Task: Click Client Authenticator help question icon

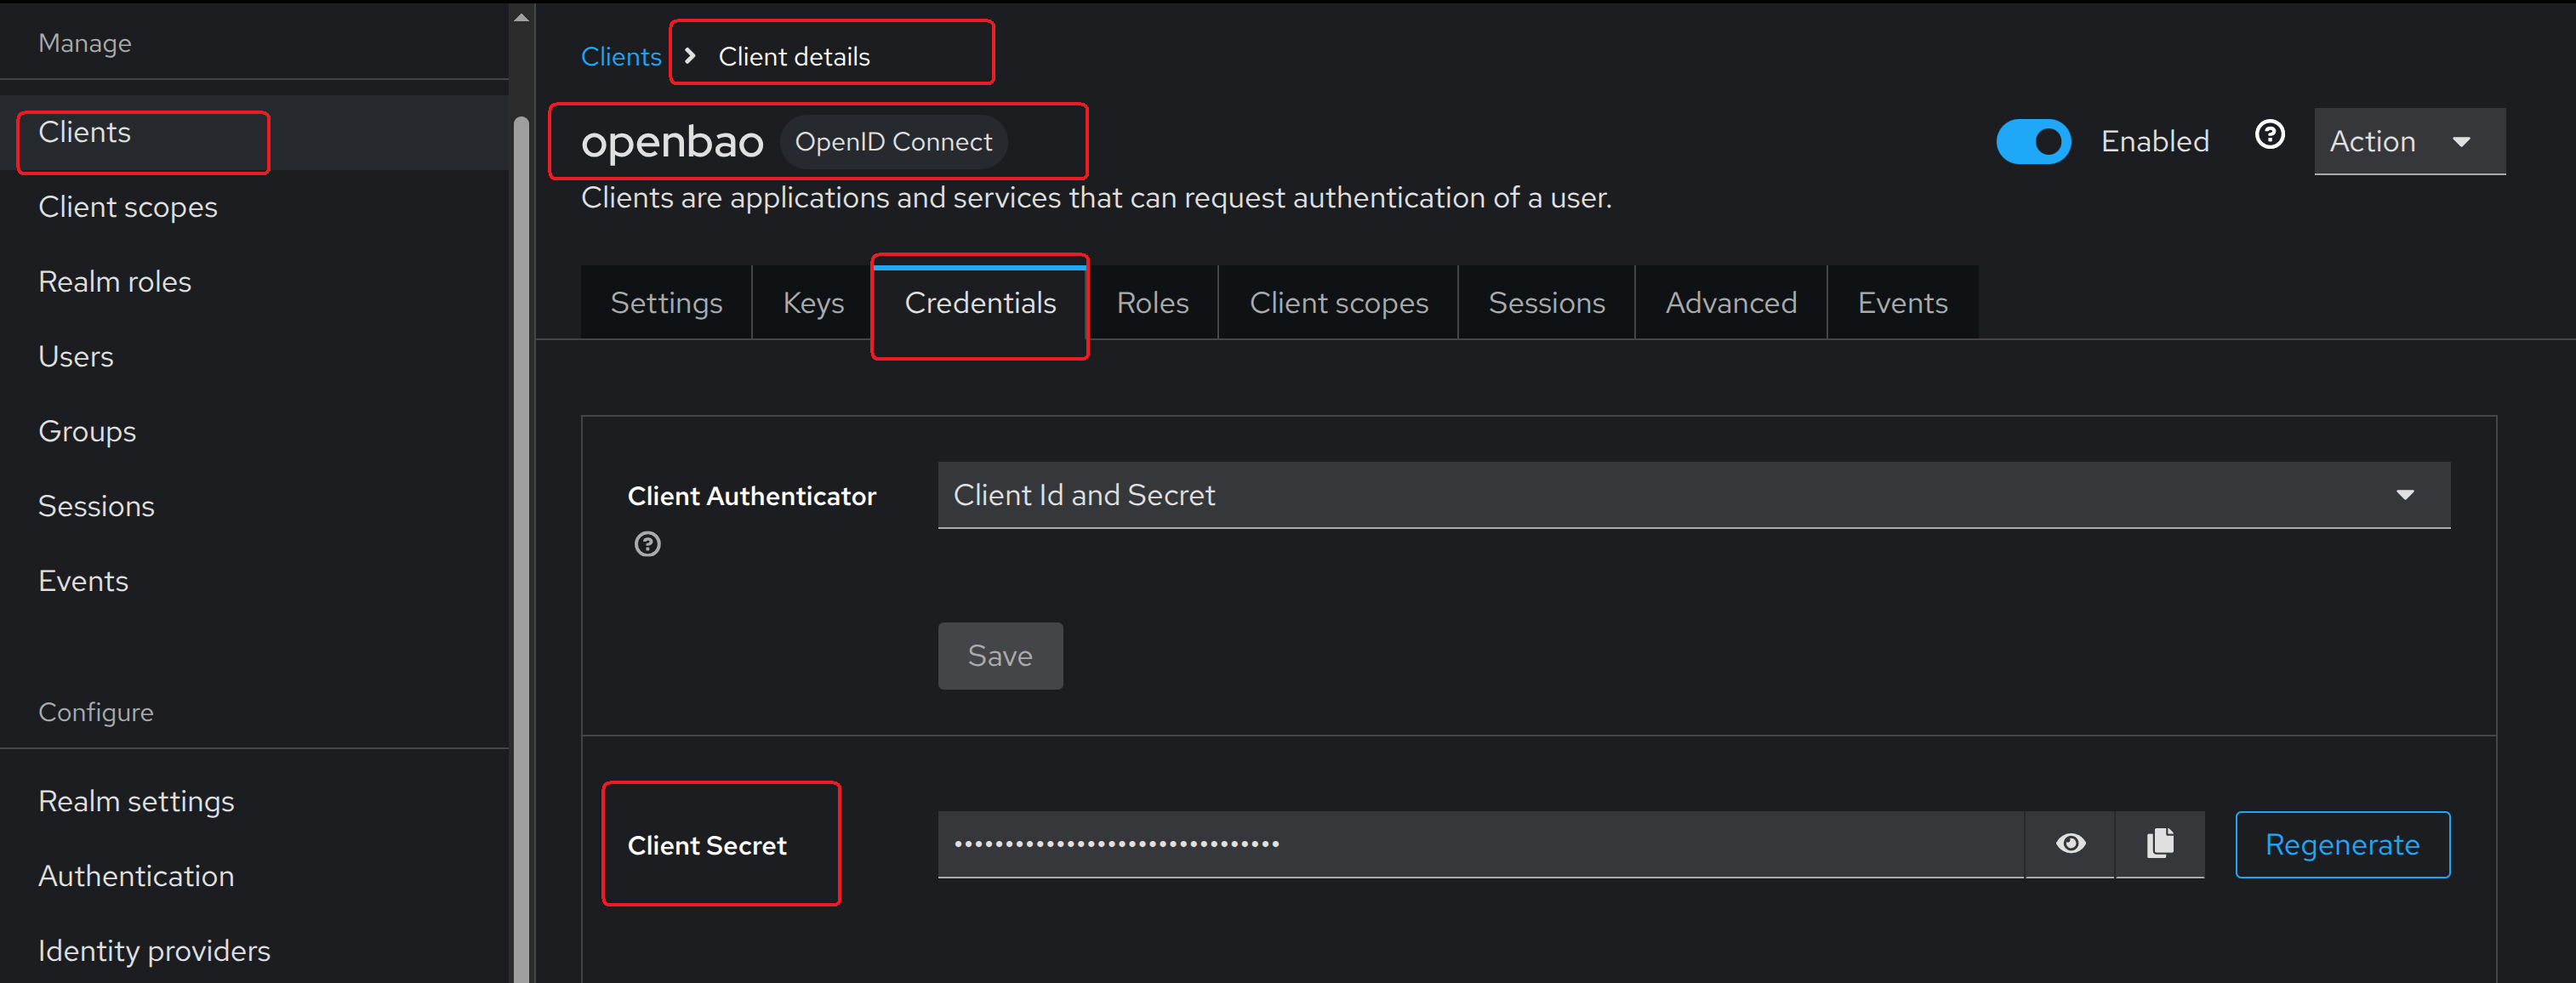Action: [647, 544]
